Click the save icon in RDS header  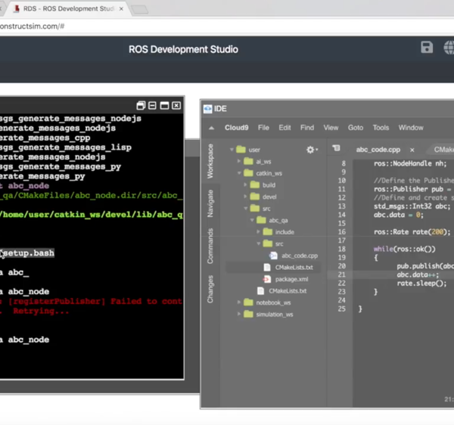pos(427,48)
